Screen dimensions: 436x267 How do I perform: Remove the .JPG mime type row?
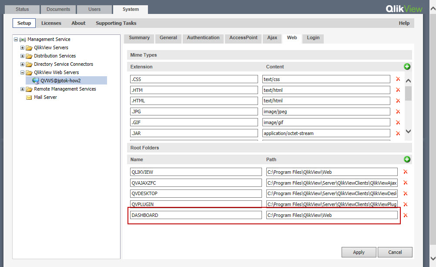coord(398,112)
